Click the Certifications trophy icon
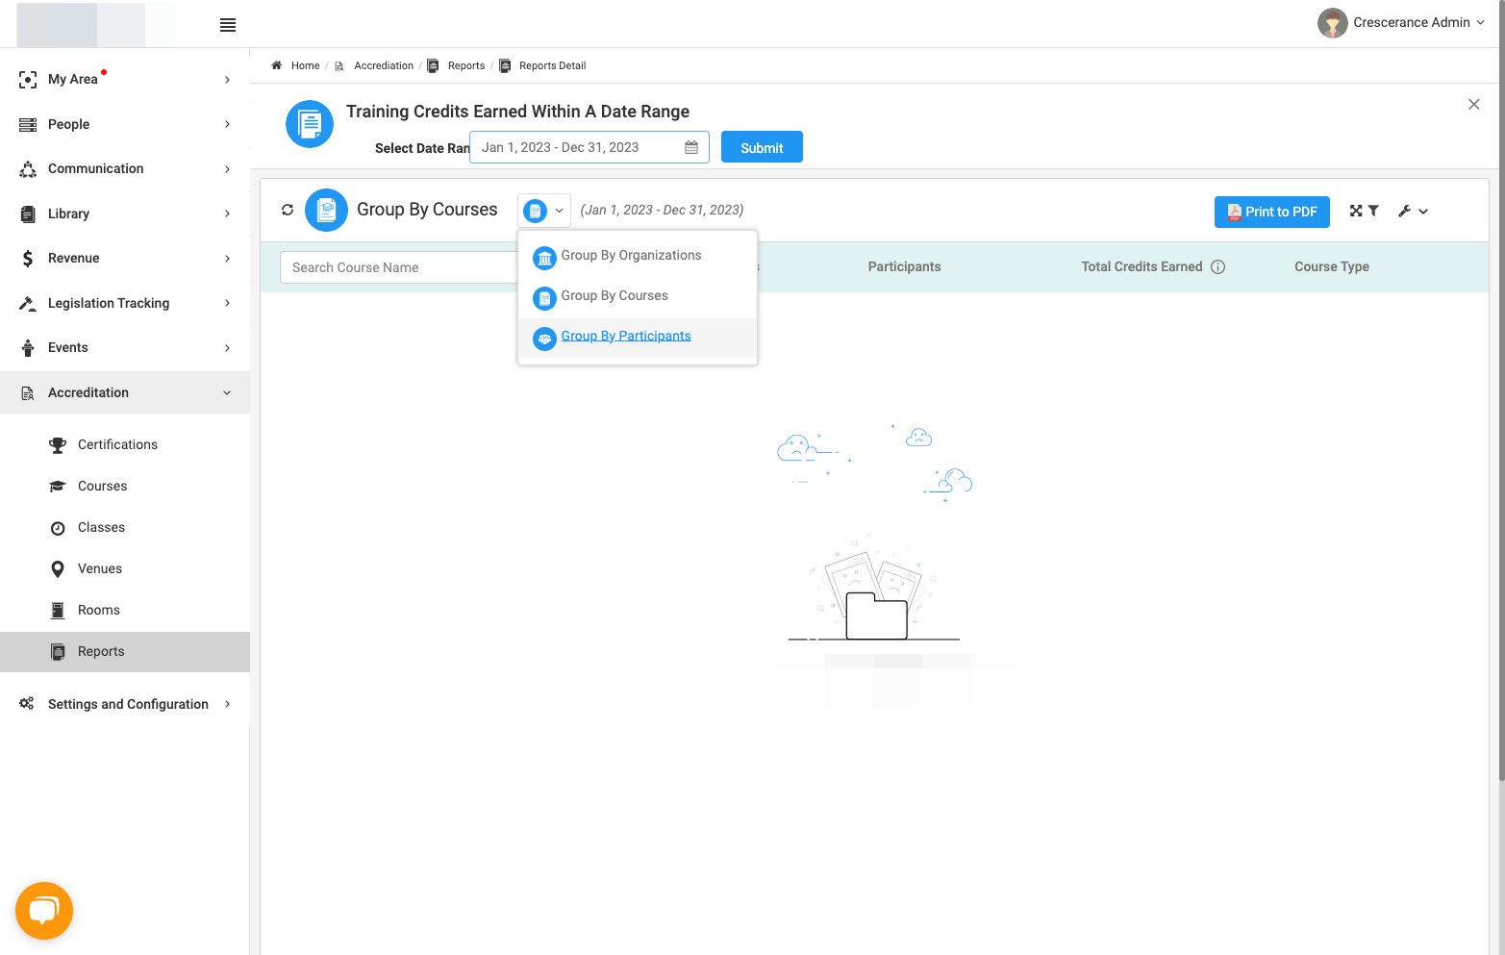The width and height of the screenshot is (1505, 955). (x=58, y=445)
